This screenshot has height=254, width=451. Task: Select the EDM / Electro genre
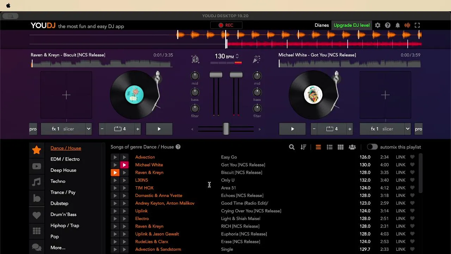point(65,159)
